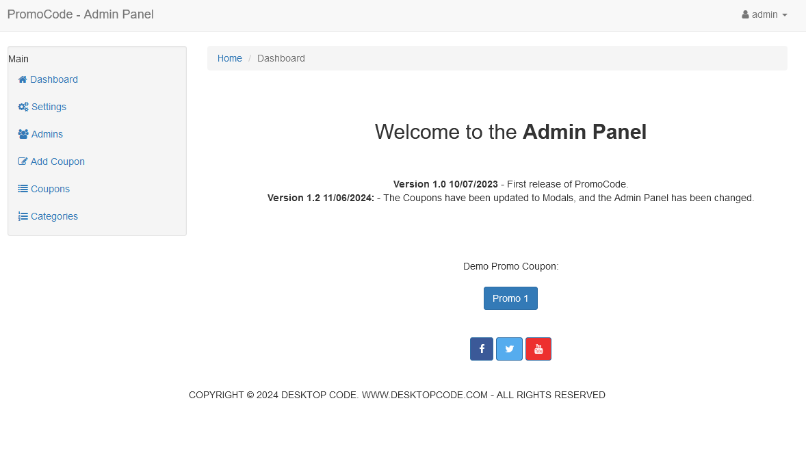Open the Facebook social button
The height and width of the screenshot is (455, 806).
(482, 349)
